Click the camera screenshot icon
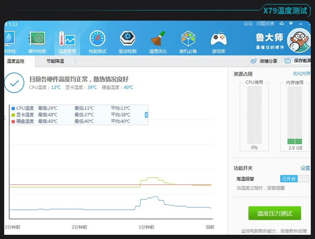This screenshot has height=239, width=315. (x=288, y=61)
